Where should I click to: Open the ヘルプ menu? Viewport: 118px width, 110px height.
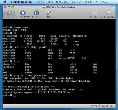point(104,2)
